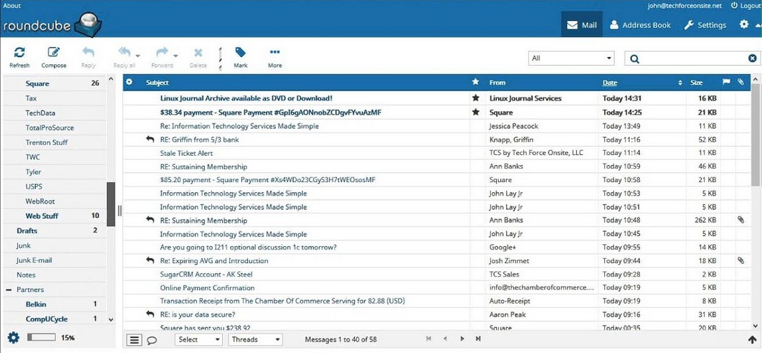
Task: Click in the search input field
Action: (692, 59)
